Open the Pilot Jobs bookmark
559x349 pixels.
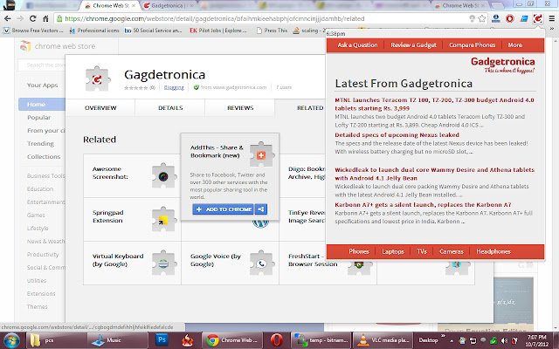point(218,31)
